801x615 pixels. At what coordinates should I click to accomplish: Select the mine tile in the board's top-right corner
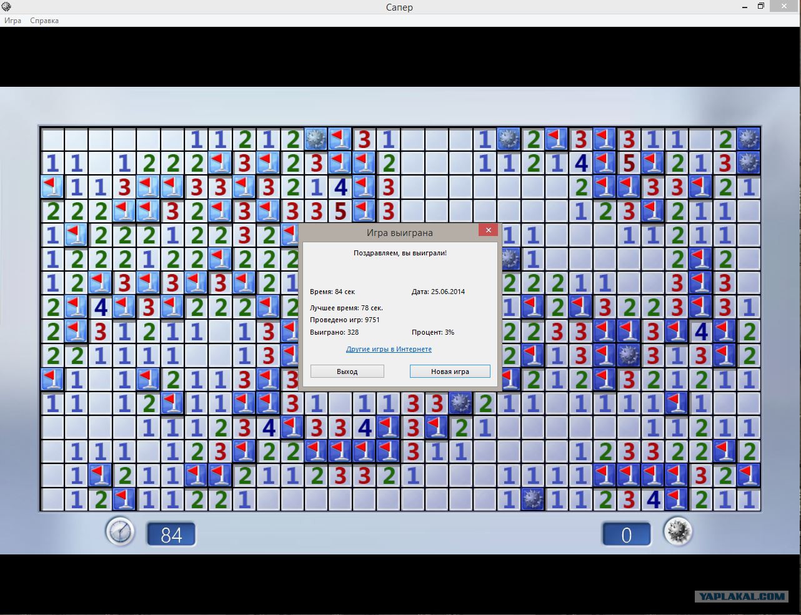tap(749, 139)
